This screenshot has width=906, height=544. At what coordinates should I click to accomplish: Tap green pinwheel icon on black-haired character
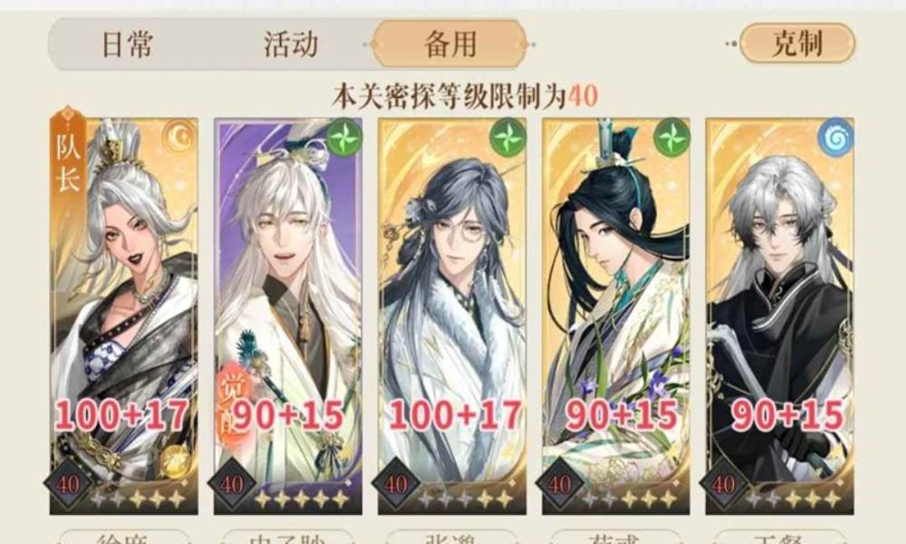point(672,138)
